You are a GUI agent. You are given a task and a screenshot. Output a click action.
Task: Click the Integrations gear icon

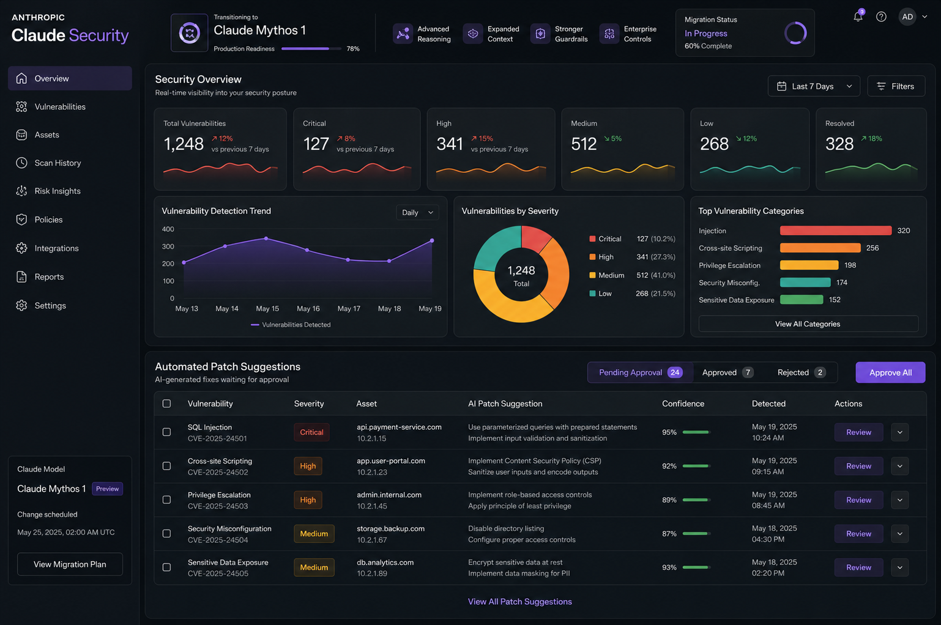21,248
